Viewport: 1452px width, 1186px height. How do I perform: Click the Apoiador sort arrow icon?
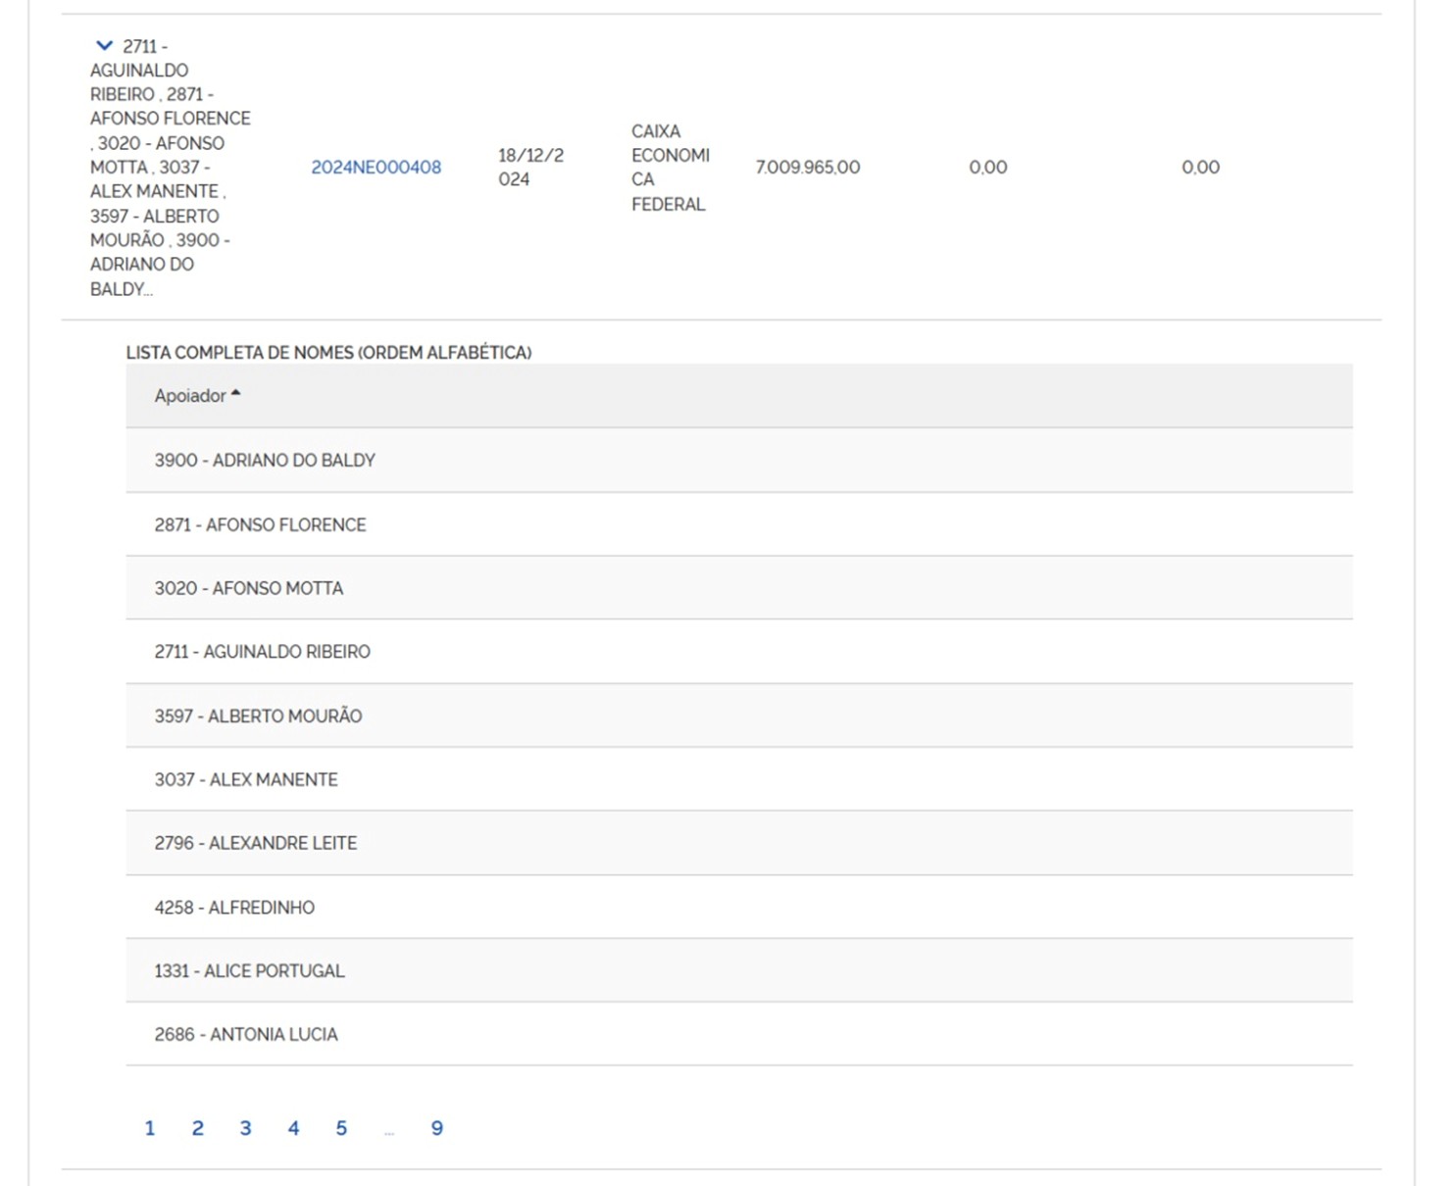235,394
